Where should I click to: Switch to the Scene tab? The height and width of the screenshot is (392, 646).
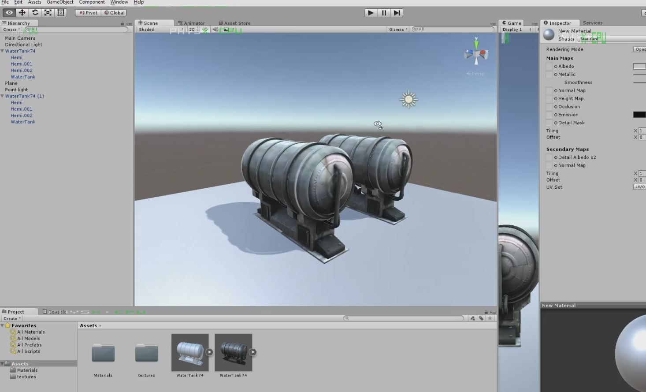(x=154, y=23)
